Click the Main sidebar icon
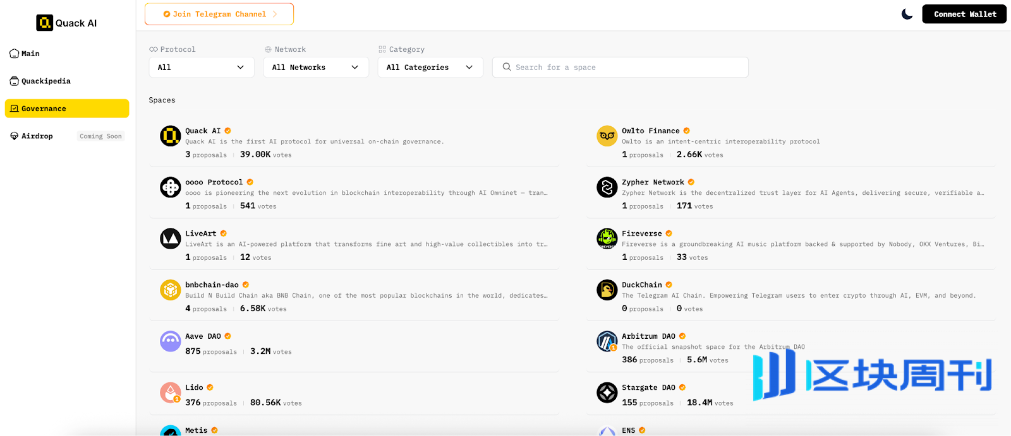This screenshot has height=436, width=1011. tap(14, 54)
